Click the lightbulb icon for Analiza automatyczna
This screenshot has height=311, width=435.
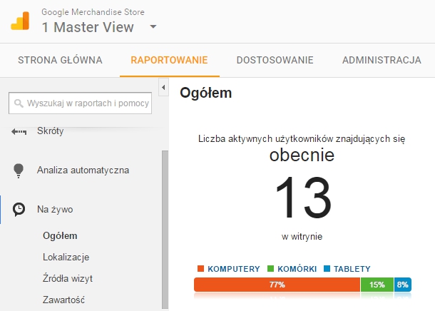(19, 170)
